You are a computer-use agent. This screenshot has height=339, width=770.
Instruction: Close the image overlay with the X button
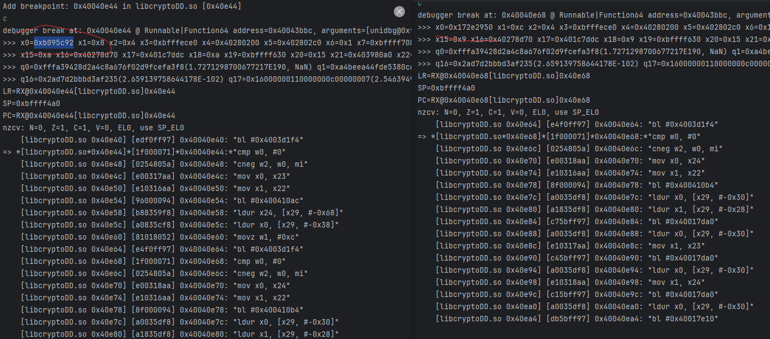tap(399, 12)
